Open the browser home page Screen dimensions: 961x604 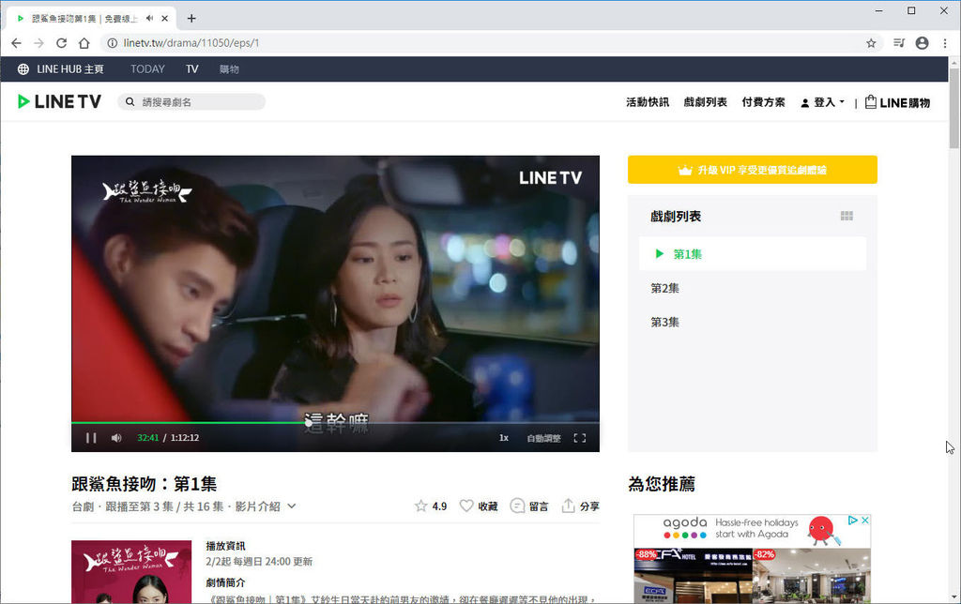pos(84,43)
